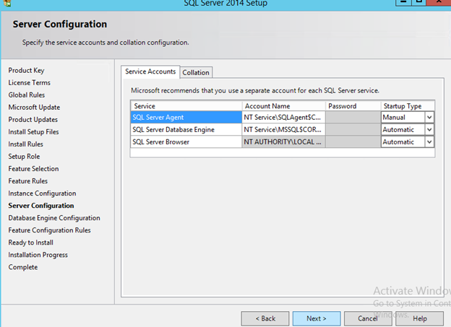Screen dimensions: 451x327
Task: Select the SQL Server Browser service row
Action: 186,142
